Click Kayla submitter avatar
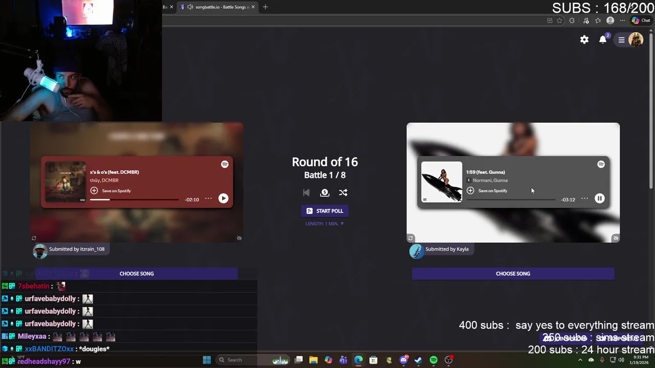This screenshot has height=368, width=655. point(417,251)
